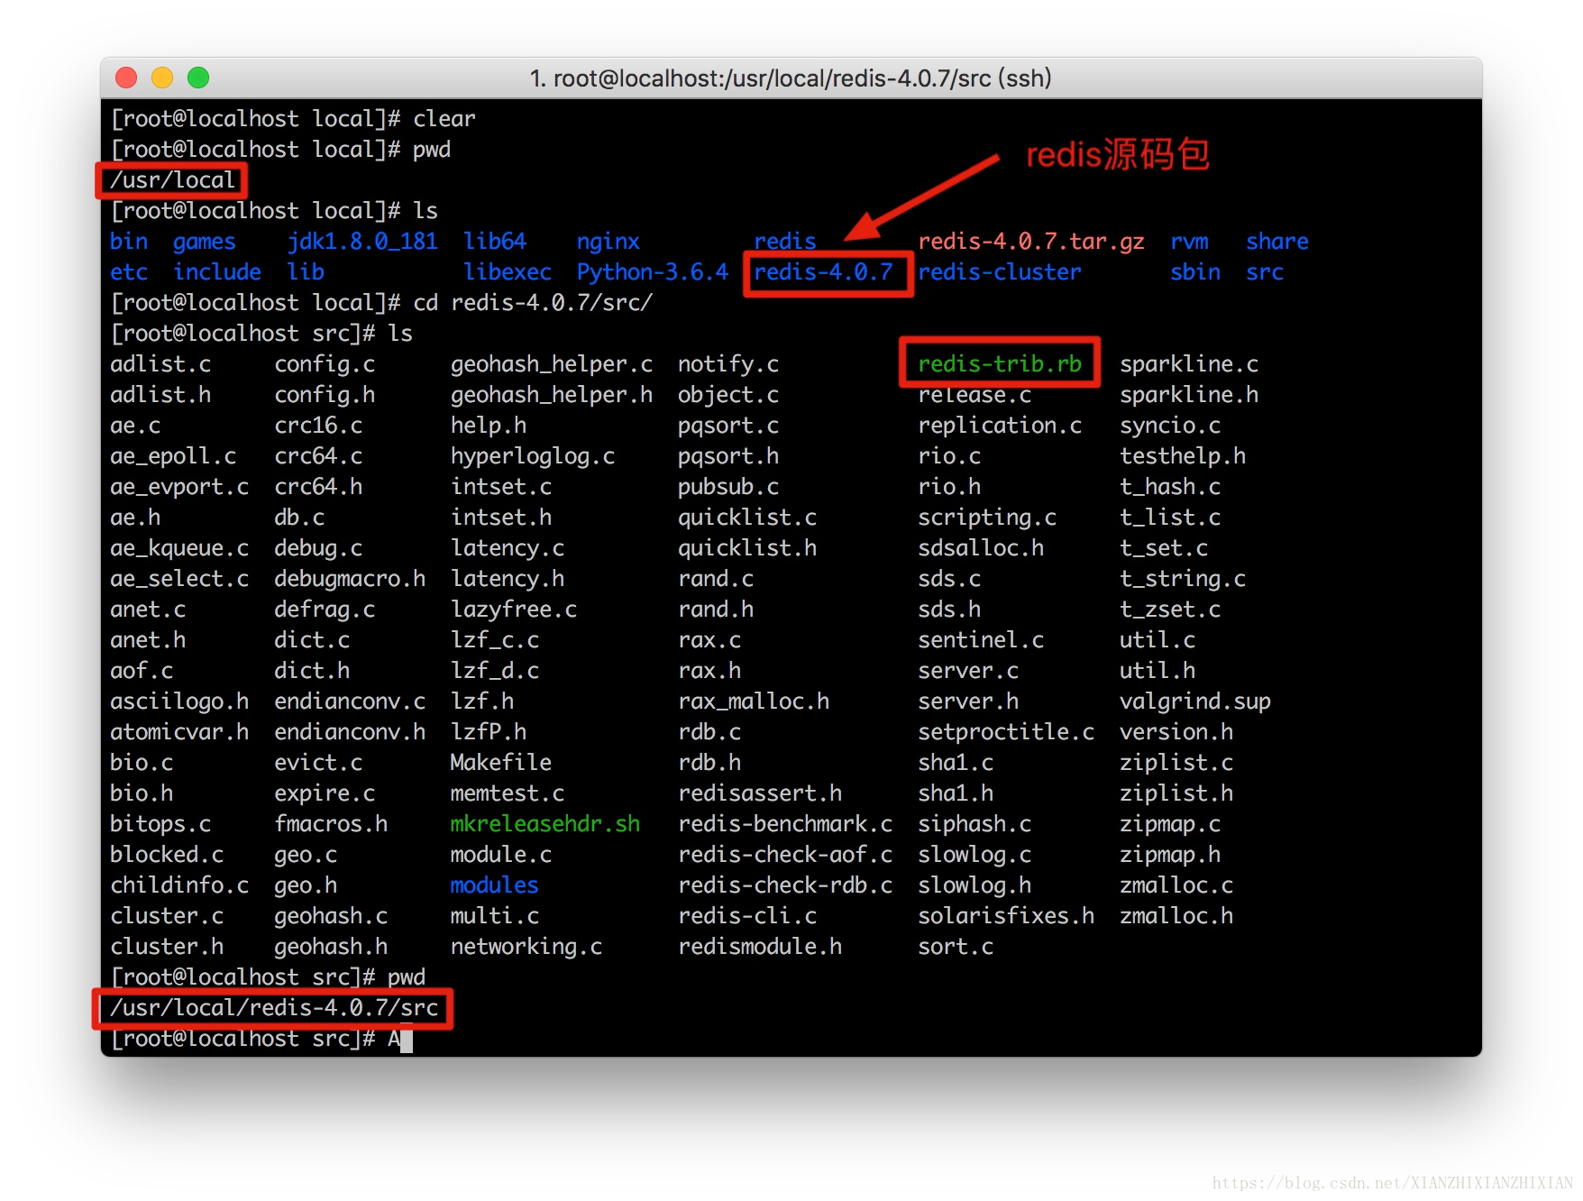Click the sbin directory entry
1583x1201 pixels.
pyautogui.click(x=1195, y=272)
